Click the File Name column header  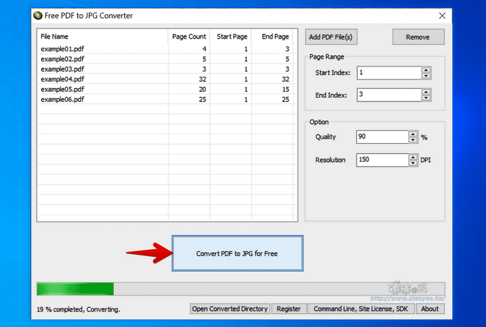[54, 36]
